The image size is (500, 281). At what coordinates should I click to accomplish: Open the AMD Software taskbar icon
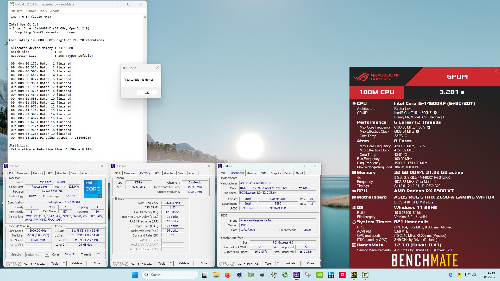pos(342,275)
